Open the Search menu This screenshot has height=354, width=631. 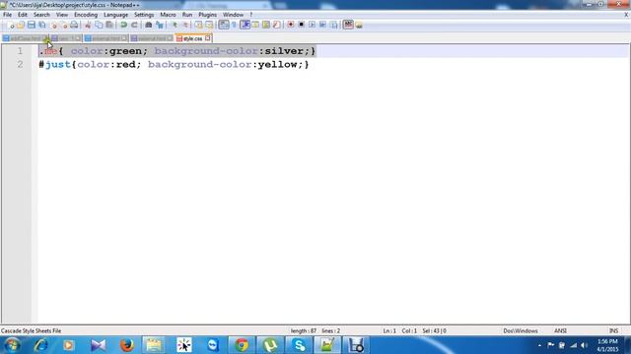pos(41,15)
